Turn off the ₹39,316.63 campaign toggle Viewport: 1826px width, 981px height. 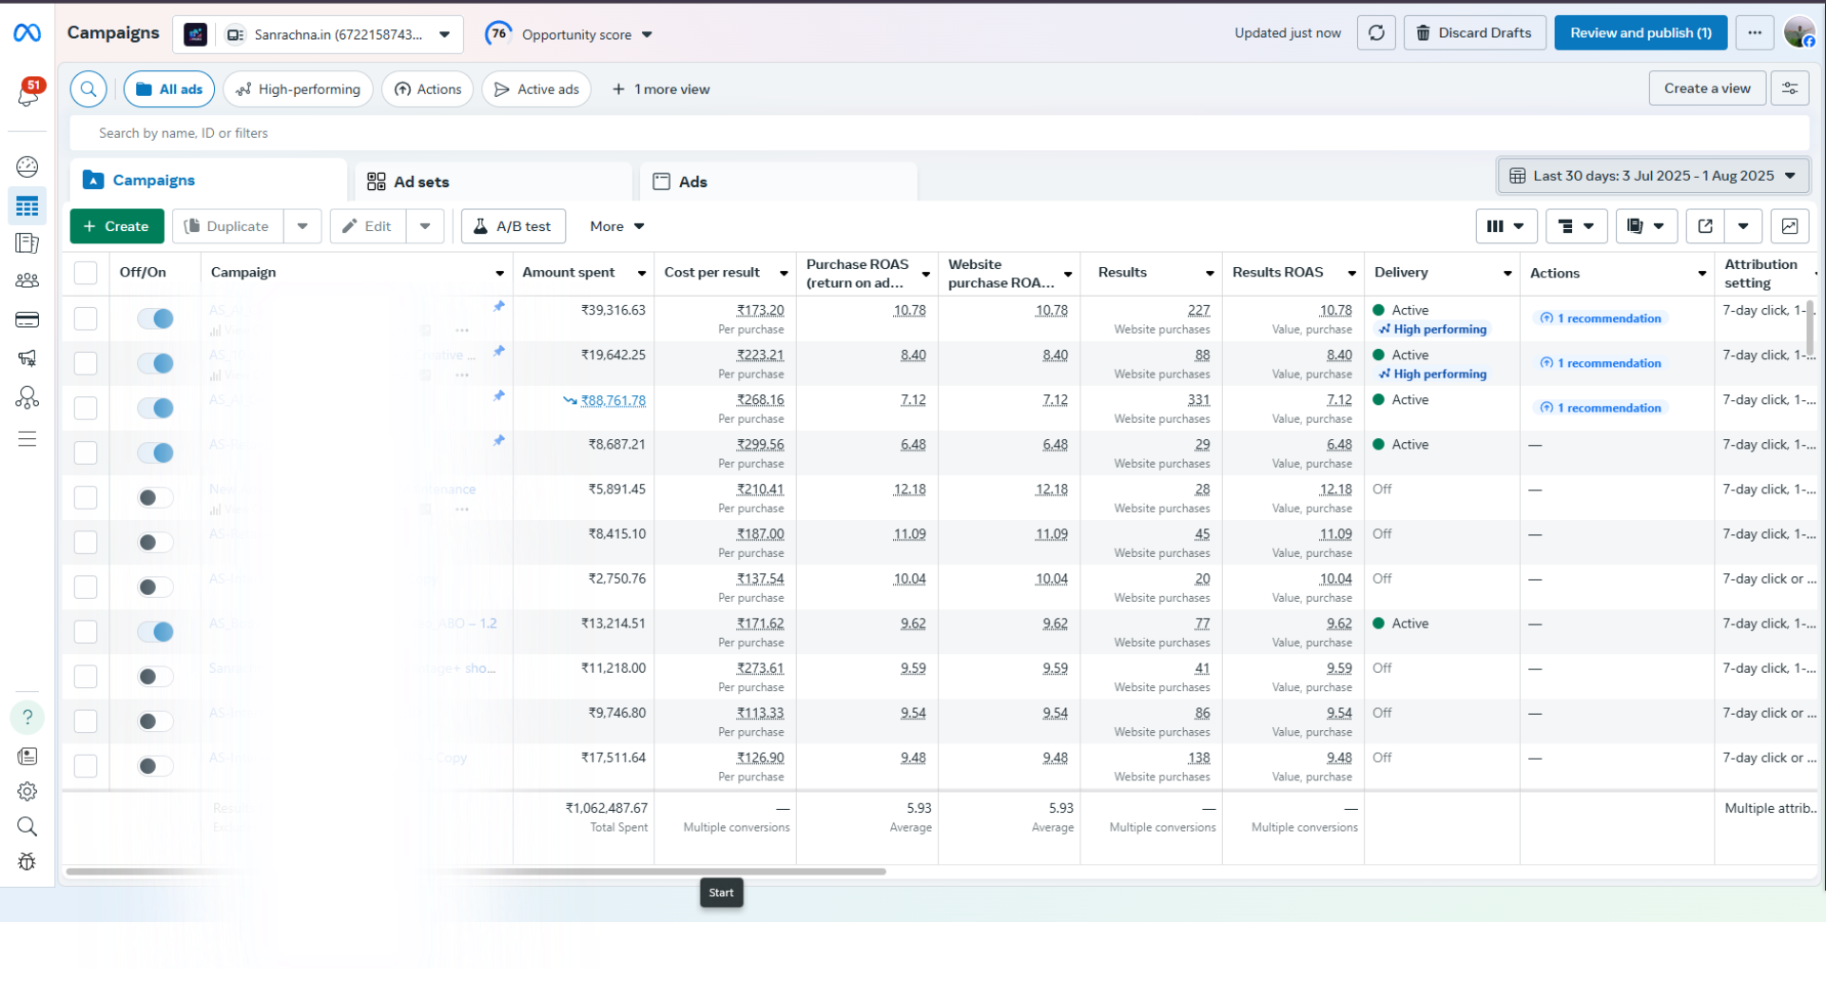click(x=155, y=318)
